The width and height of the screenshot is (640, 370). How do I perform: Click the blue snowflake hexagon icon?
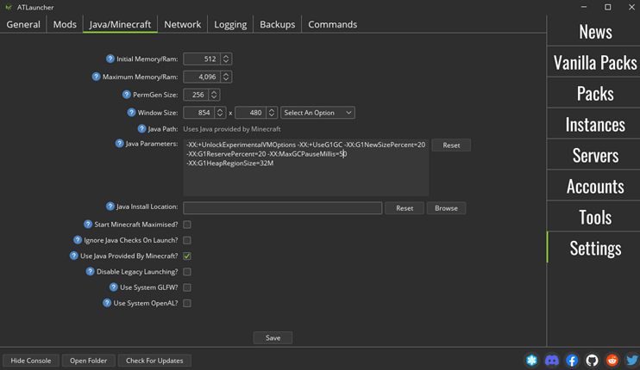coord(532,361)
